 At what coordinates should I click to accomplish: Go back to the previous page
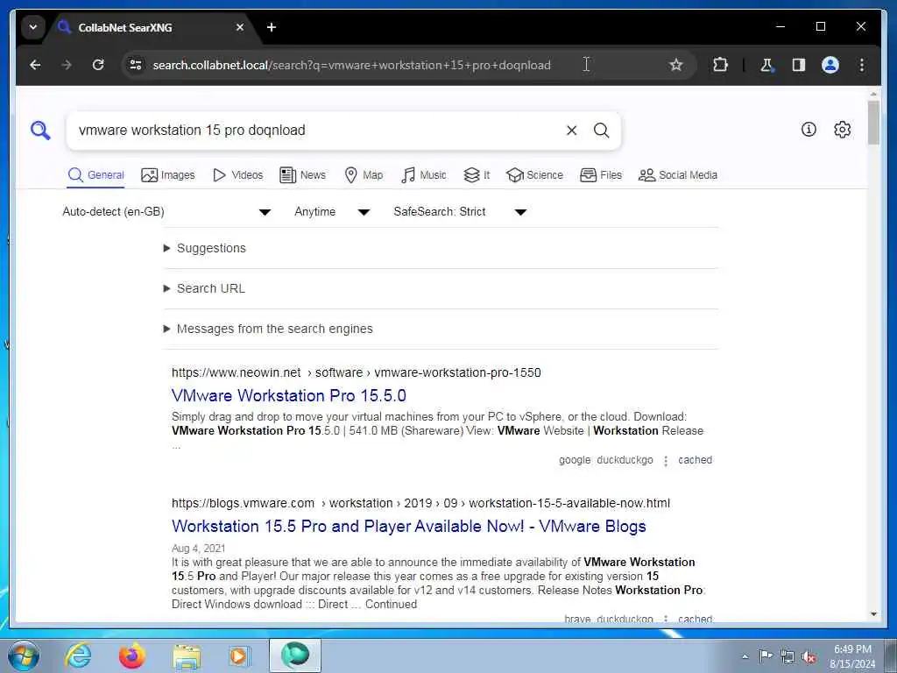(35, 65)
